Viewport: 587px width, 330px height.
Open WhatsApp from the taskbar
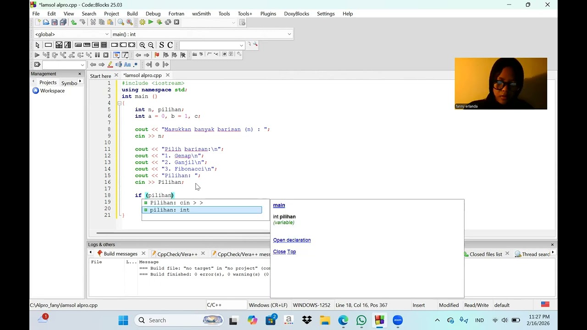point(361,320)
